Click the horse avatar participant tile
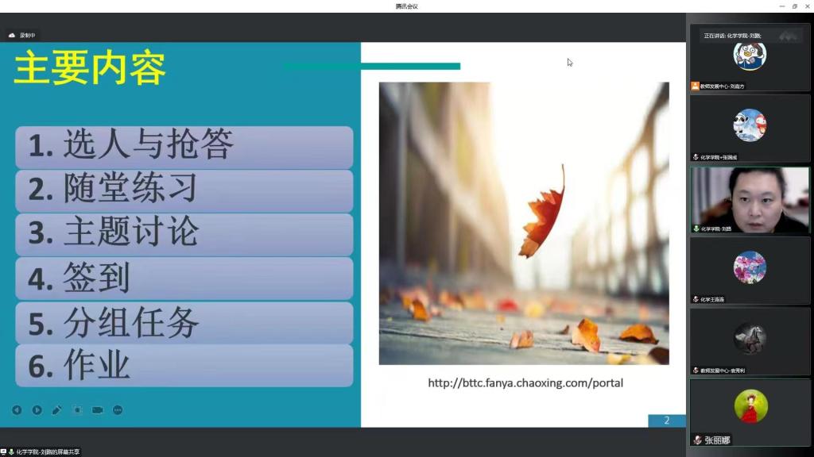Image resolution: width=814 pixels, height=457 pixels. click(750, 340)
